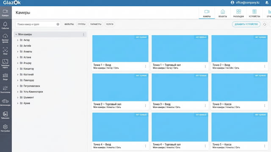Open the three-dot menu for Точка 1 – Вход
271x152 pixels.
coord(146,66)
